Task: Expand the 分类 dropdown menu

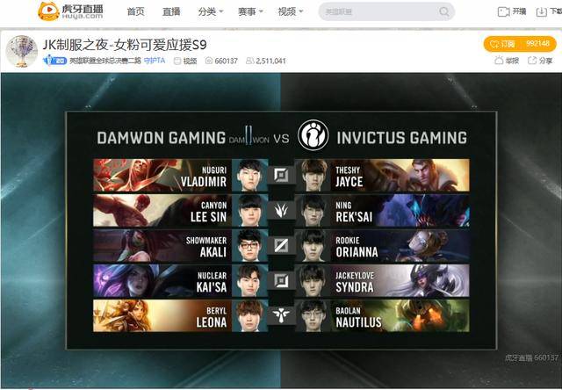Action: [211, 11]
